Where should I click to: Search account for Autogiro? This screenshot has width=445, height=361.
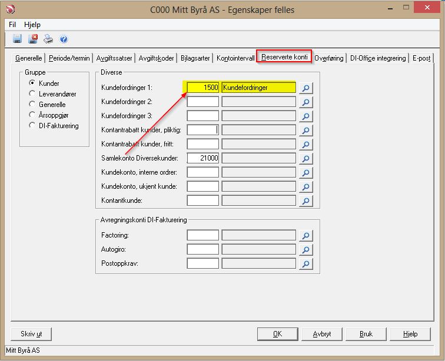click(306, 249)
